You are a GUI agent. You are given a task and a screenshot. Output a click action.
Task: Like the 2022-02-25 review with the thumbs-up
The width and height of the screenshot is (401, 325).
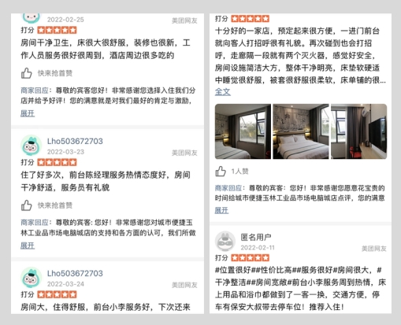pos(27,73)
